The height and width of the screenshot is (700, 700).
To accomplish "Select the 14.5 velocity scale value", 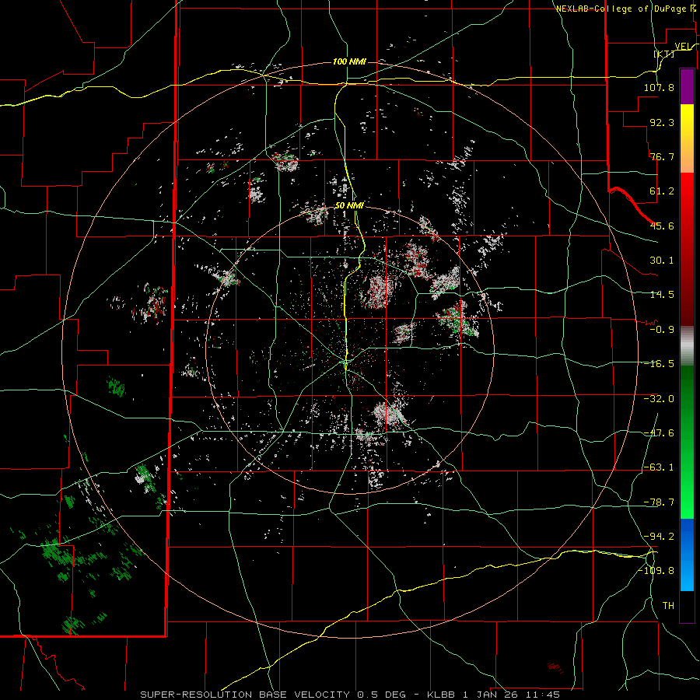I will click(x=662, y=295).
